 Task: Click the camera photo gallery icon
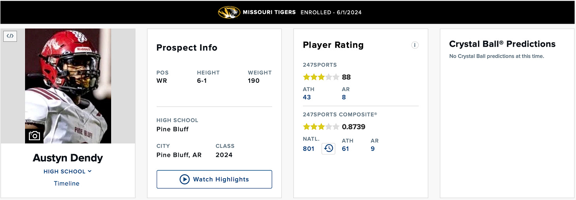click(x=34, y=136)
